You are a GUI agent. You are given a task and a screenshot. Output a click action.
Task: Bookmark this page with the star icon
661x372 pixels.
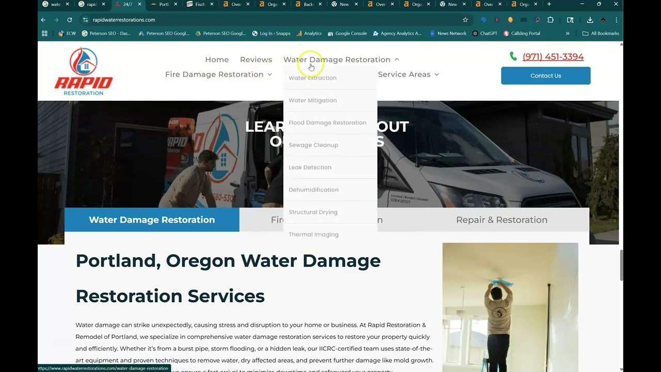tap(465, 20)
